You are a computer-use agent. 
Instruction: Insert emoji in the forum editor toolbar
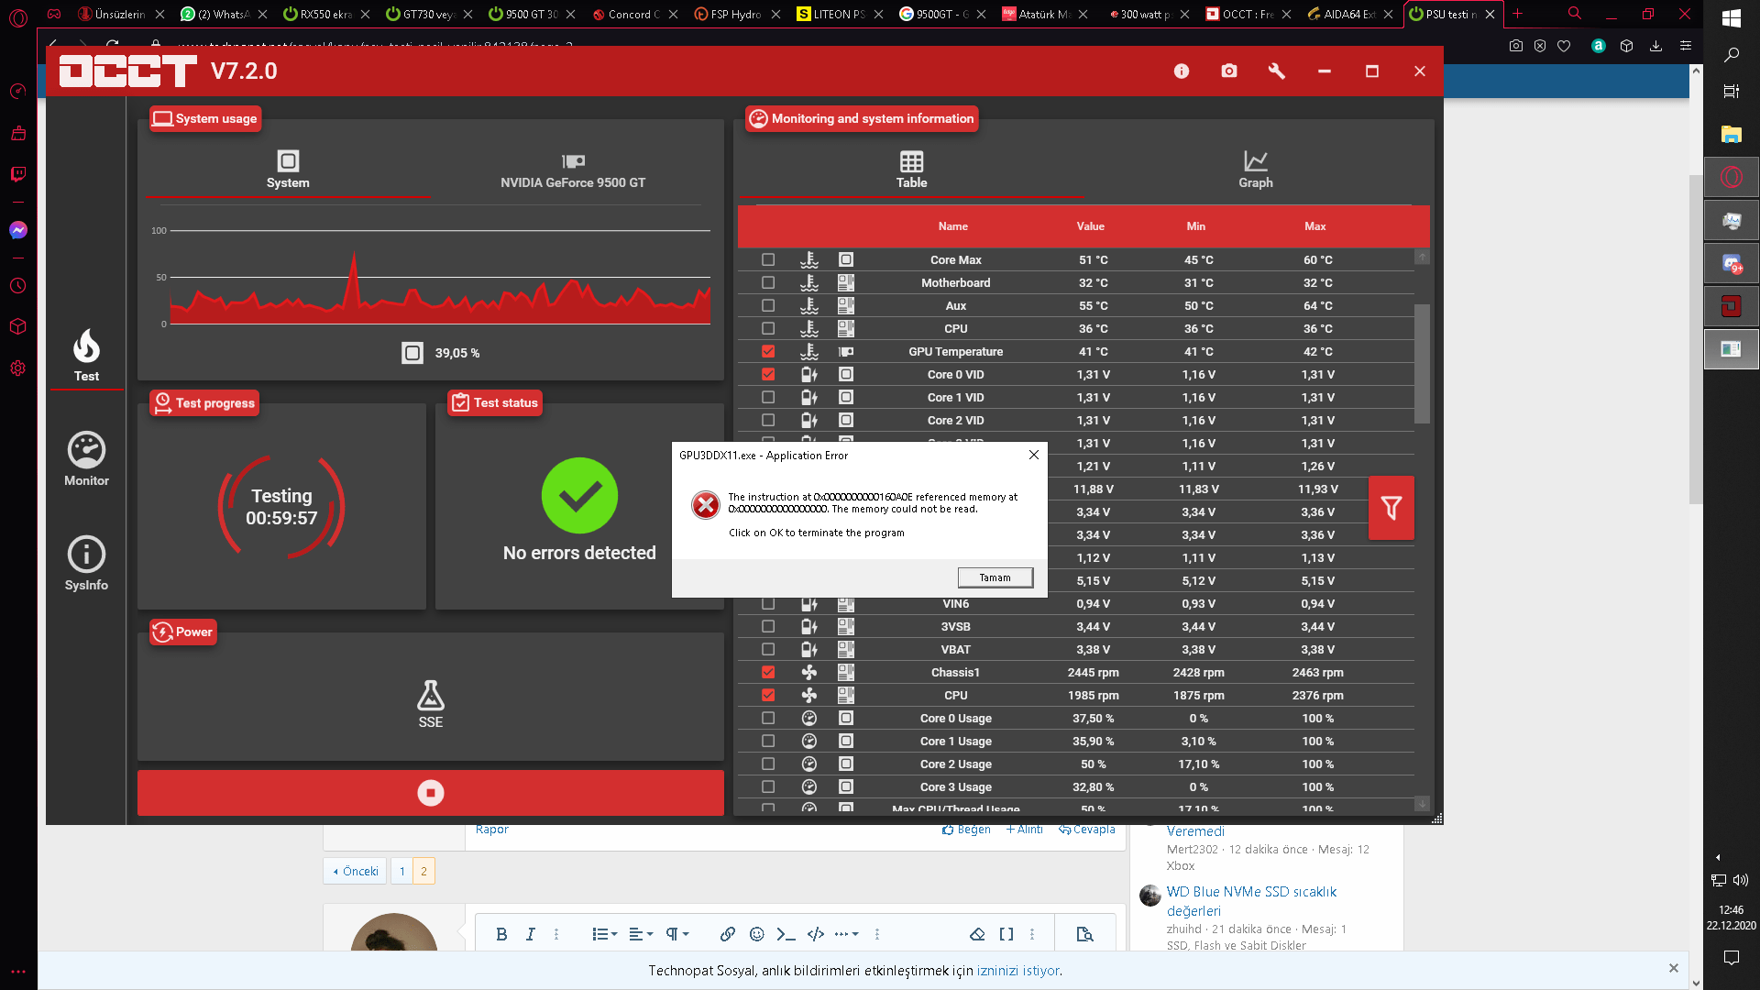point(756,934)
